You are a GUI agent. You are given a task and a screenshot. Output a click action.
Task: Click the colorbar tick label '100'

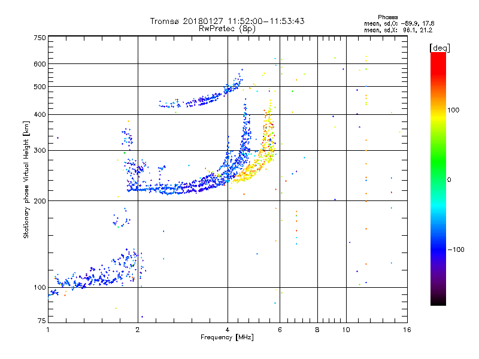pos(453,110)
